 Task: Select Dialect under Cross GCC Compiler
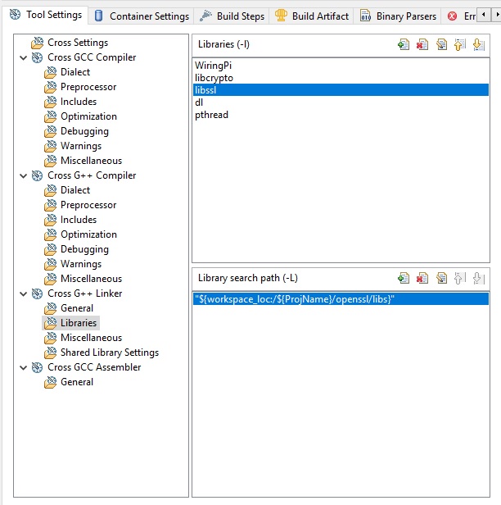(x=75, y=72)
